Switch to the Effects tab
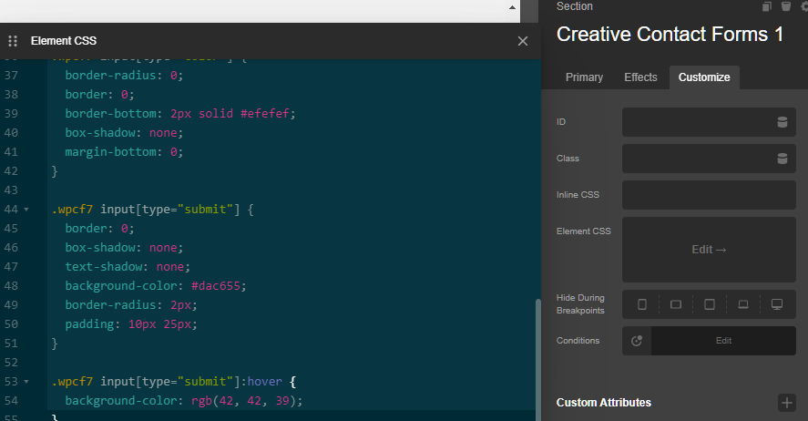The width and height of the screenshot is (808, 421). click(640, 77)
